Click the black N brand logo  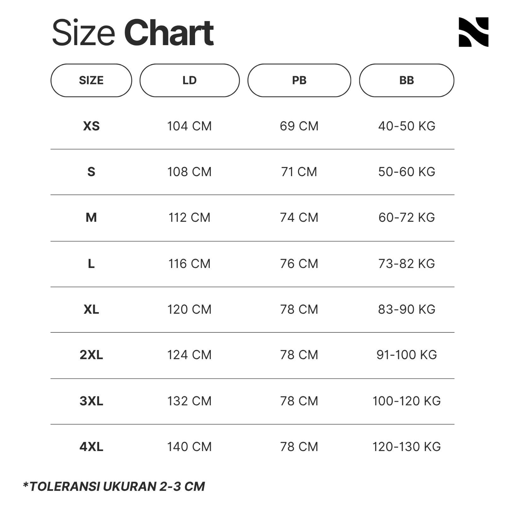pyautogui.click(x=473, y=32)
